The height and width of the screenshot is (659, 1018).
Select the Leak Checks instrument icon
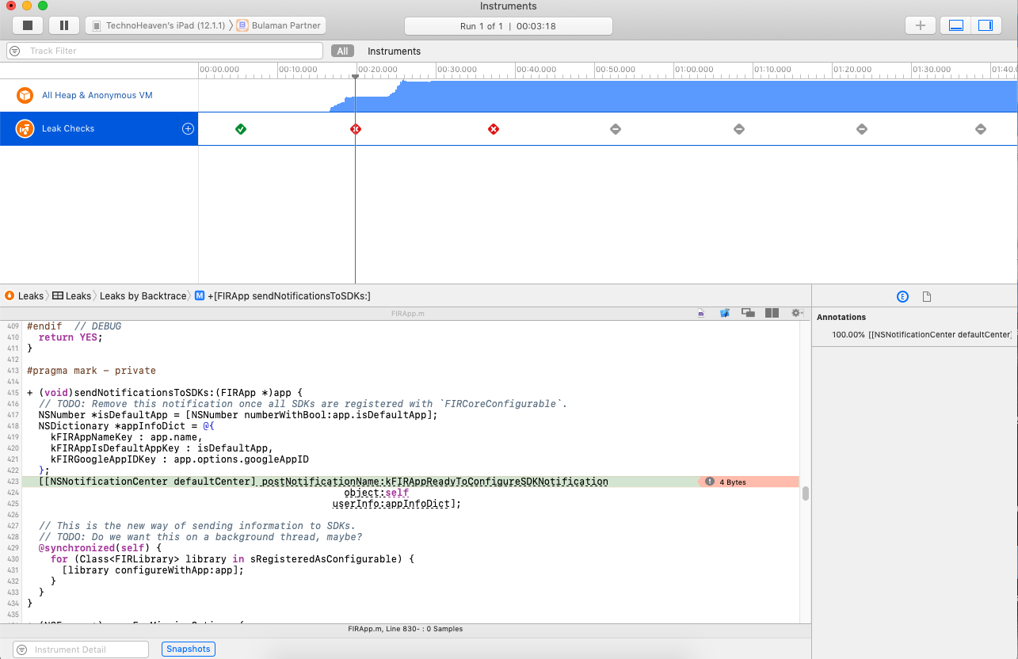[23, 128]
